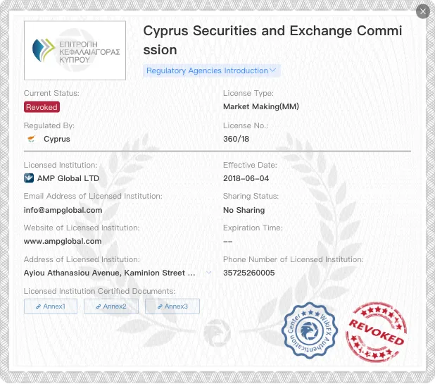Select the email info@ampglobal.com
Image resolution: width=435 pixels, height=384 pixels.
[x=63, y=210]
